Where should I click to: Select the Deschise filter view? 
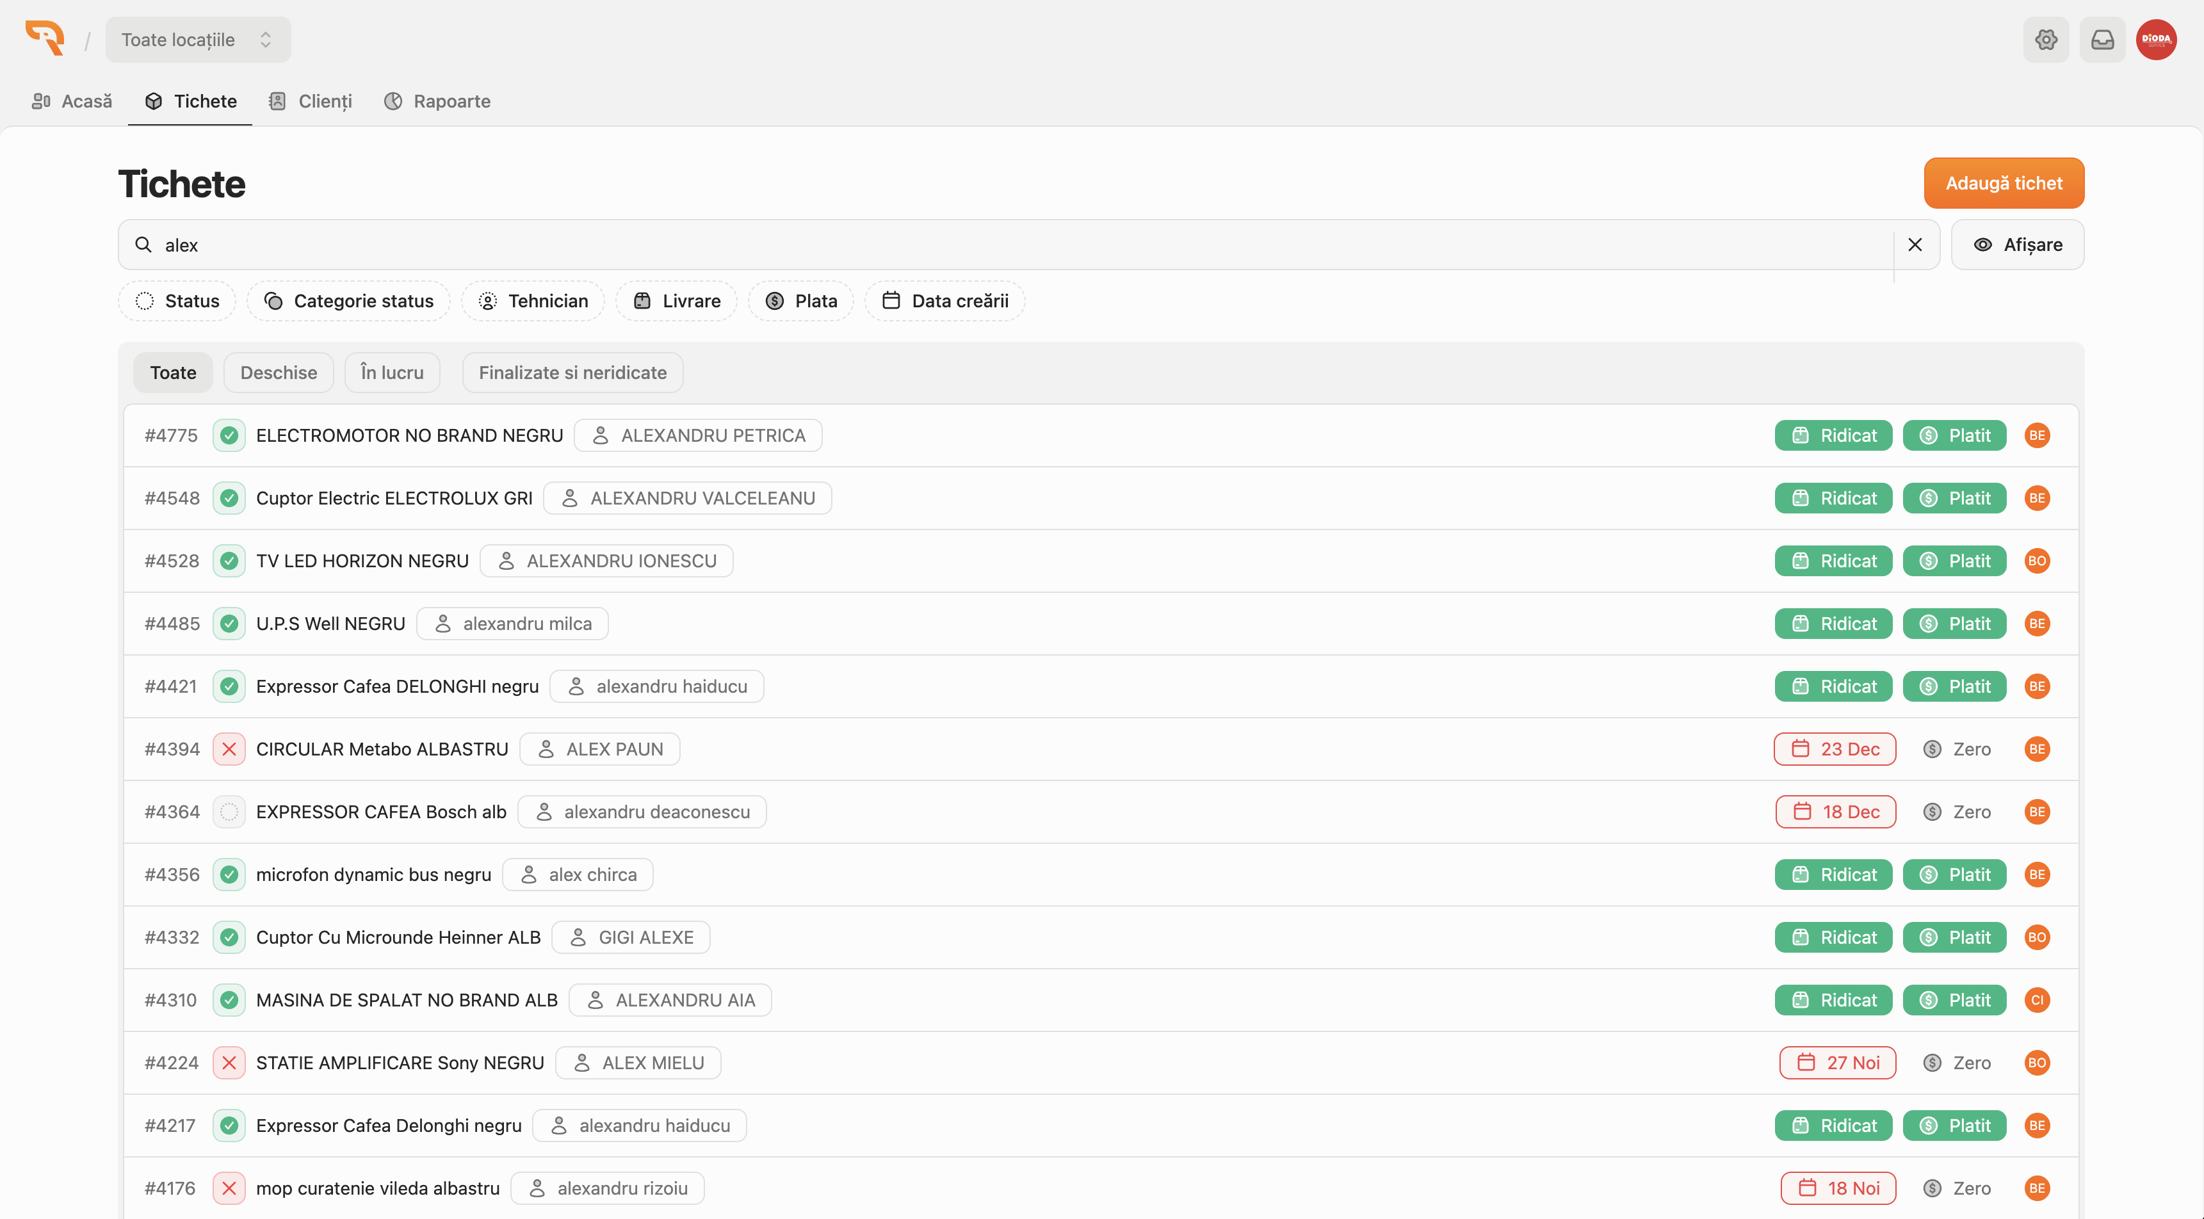[x=278, y=372]
